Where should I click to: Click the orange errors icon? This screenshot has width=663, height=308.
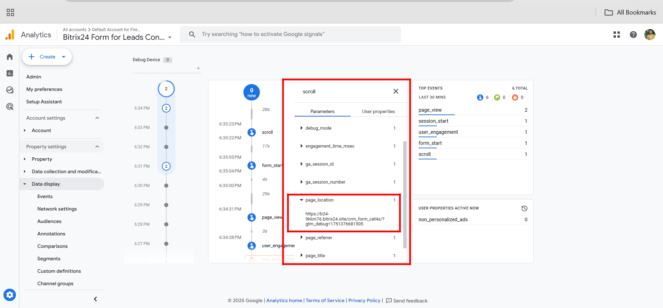click(x=515, y=97)
